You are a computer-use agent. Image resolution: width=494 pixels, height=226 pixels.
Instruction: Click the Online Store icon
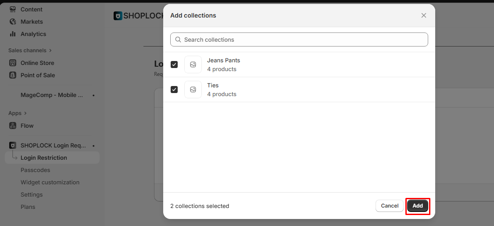13,63
